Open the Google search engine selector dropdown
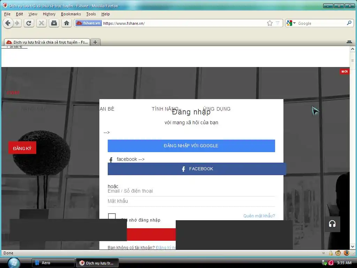 (x=291, y=23)
